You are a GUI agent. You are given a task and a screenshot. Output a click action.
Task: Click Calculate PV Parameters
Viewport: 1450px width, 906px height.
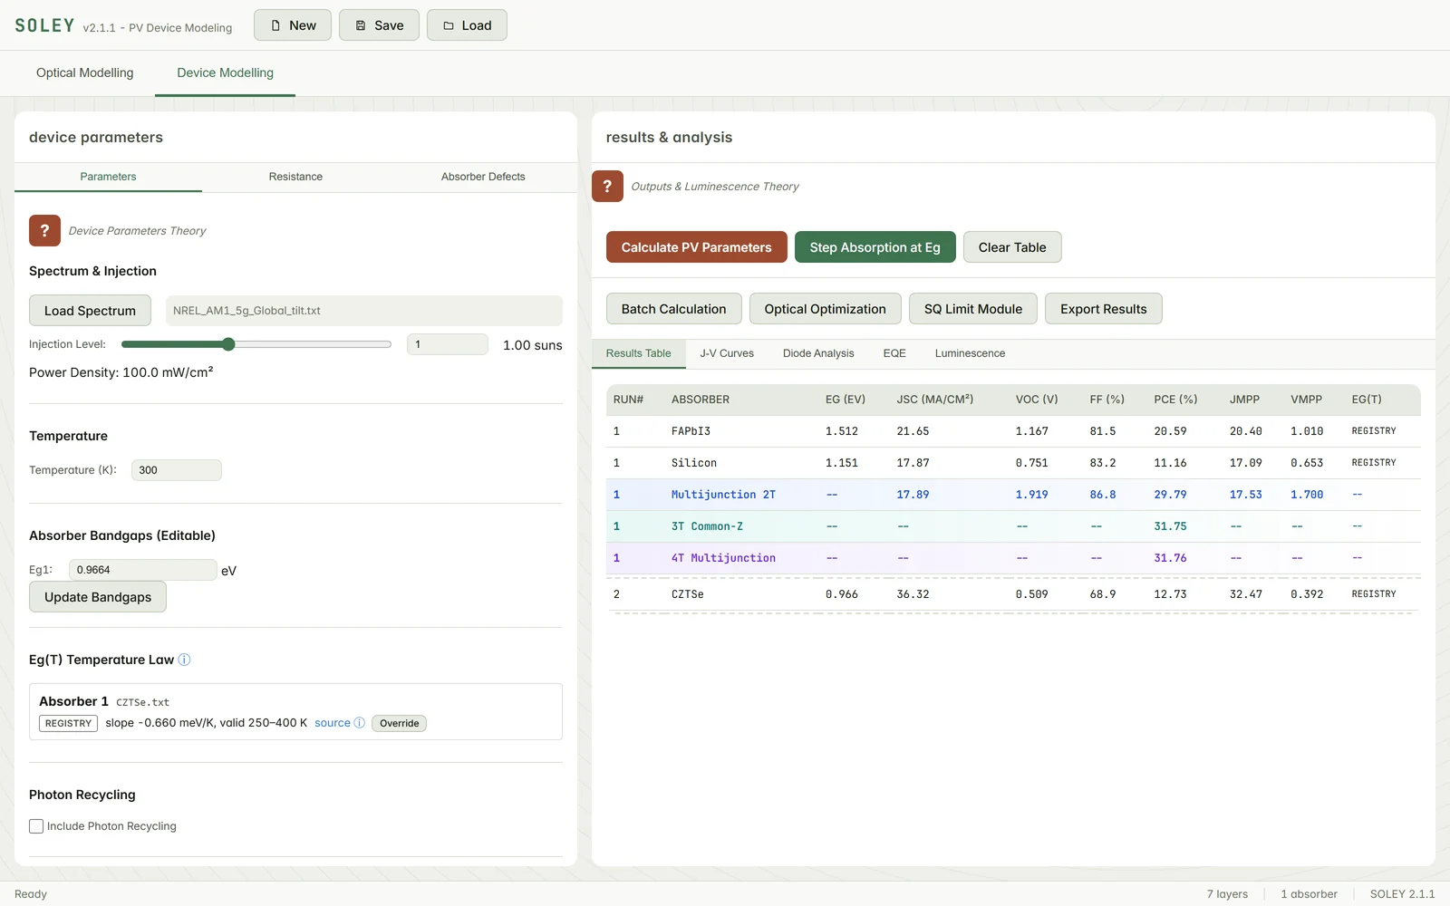[696, 247]
